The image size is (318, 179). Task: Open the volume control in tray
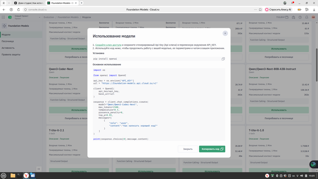(302, 176)
